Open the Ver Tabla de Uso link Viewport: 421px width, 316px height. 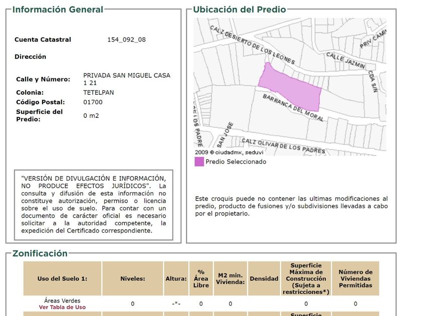tap(62, 307)
